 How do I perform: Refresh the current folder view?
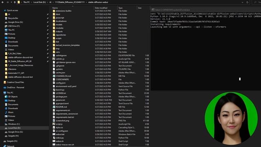[248, 2]
